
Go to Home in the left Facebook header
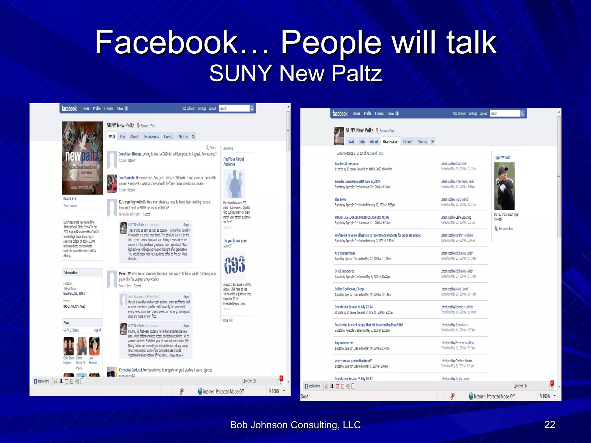pyautogui.click(x=86, y=108)
